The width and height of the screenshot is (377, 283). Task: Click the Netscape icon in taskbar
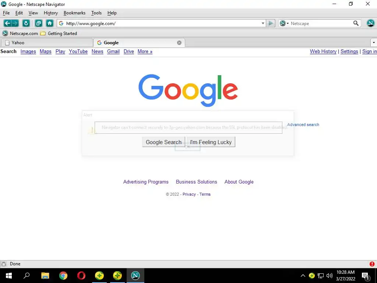[x=135, y=276]
